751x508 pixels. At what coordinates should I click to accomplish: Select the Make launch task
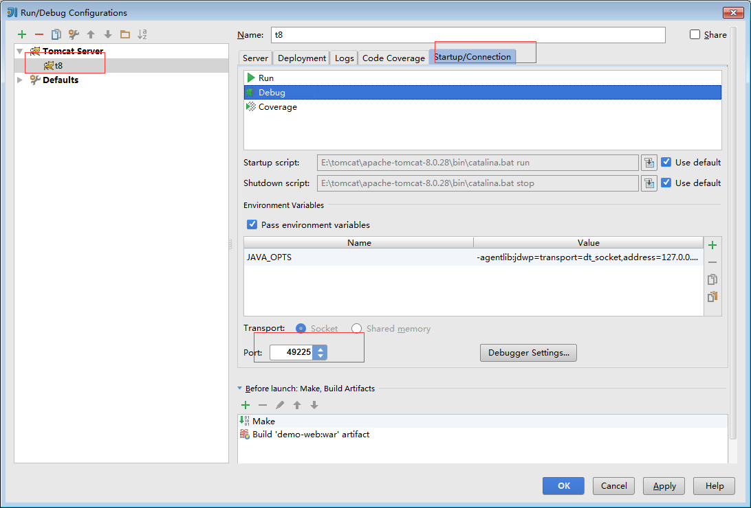tap(482, 421)
